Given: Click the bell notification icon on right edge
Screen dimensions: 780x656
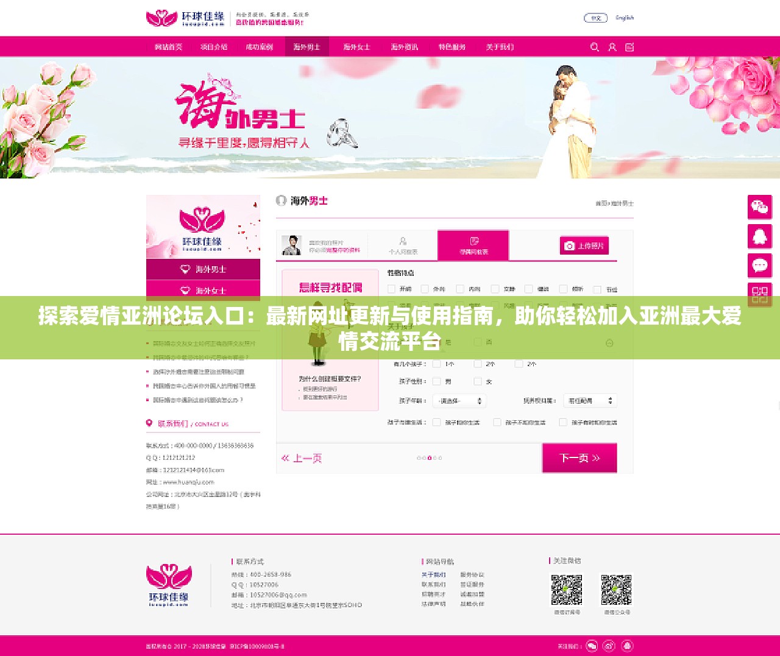Looking at the screenshot, I should (x=760, y=236).
